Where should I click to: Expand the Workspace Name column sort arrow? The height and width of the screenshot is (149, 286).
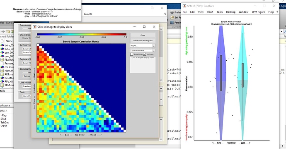(x=6, y=111)
